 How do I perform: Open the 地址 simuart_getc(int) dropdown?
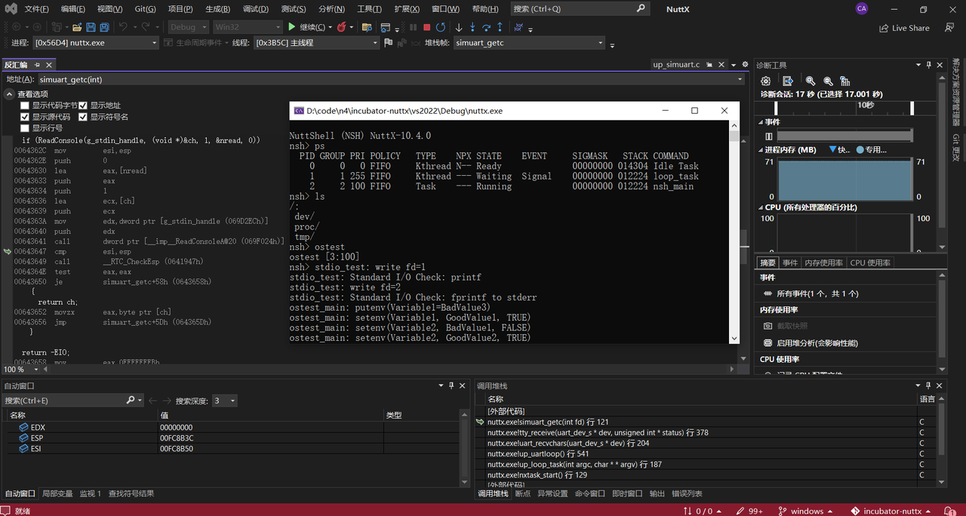(740, 79)
